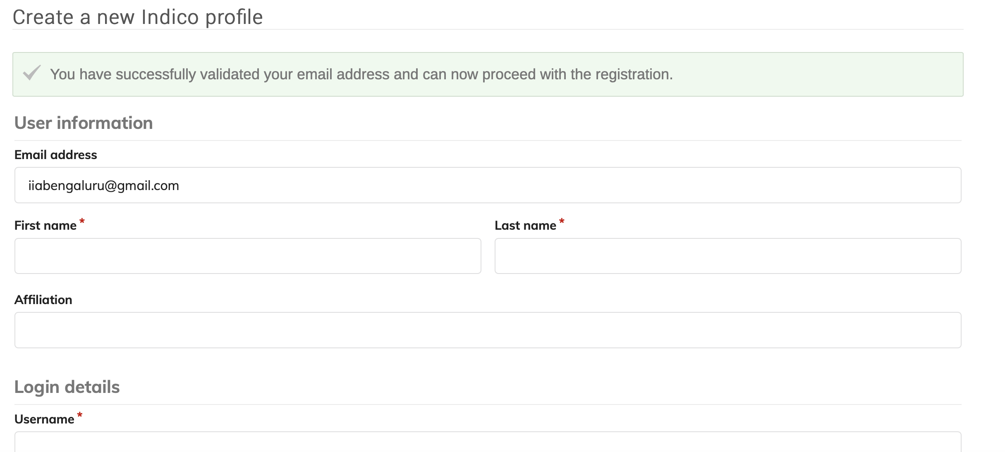The image size is (1005, 452).
Task: Click the red asterisk beside Username
Action: pos(80,415)
